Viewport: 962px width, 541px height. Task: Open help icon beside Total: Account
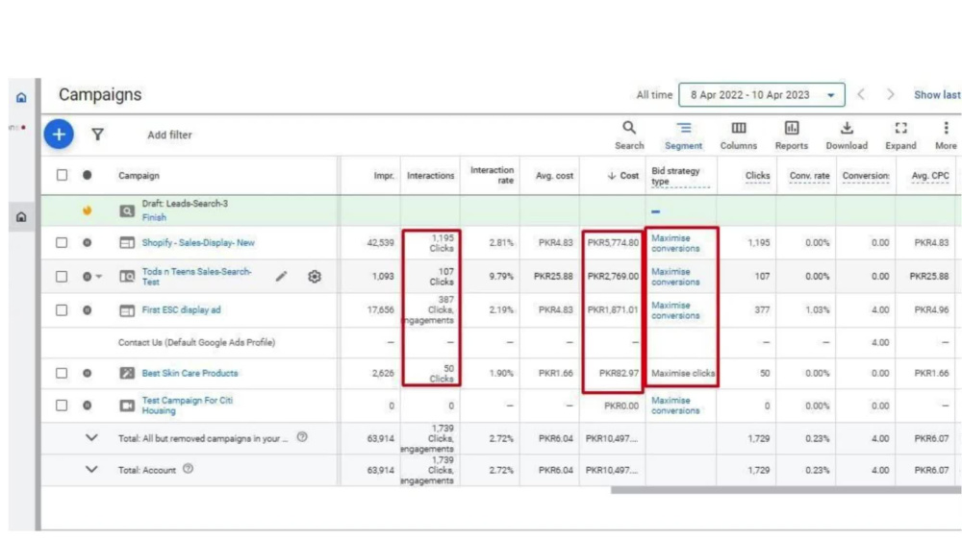point(188,469)
